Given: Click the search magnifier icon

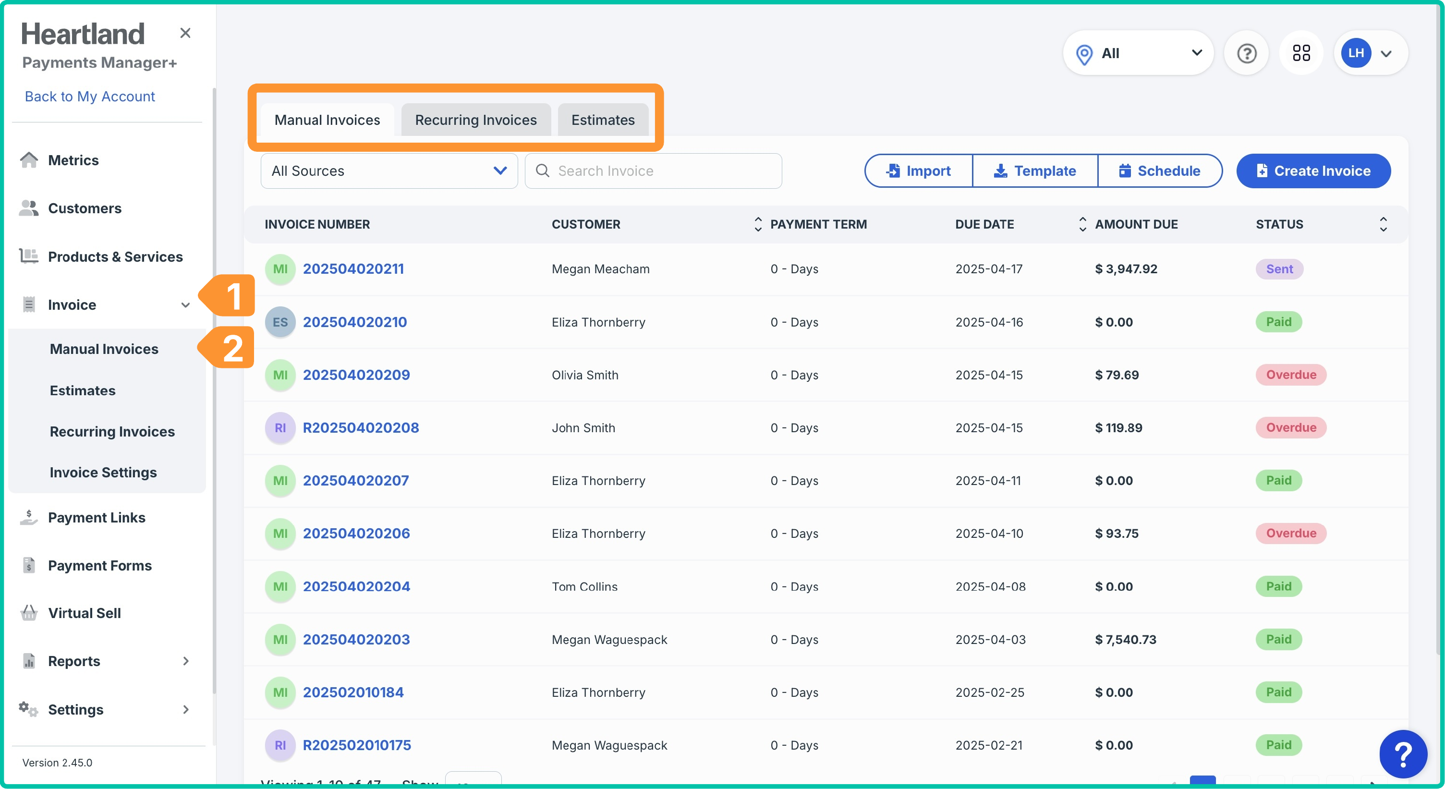Looking at the screenshot, I should 543,170.
